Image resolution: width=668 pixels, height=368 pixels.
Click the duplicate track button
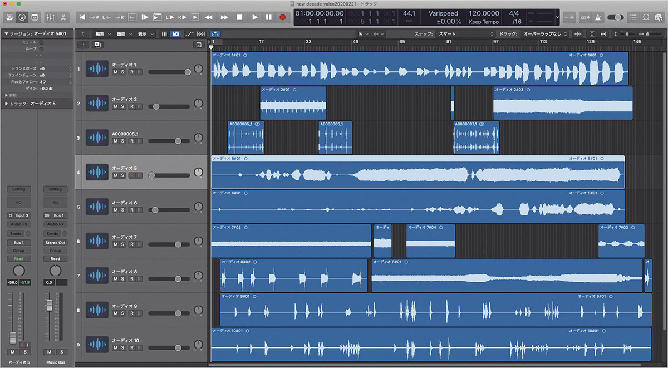(97, 45)
